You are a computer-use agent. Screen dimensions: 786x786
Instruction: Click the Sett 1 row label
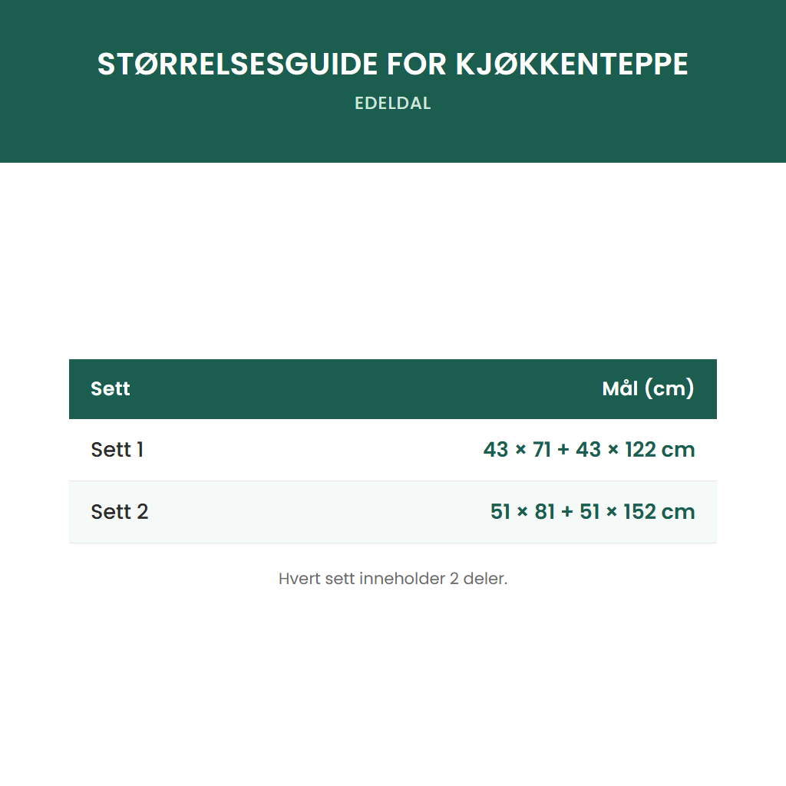click(x=117, y=450)
